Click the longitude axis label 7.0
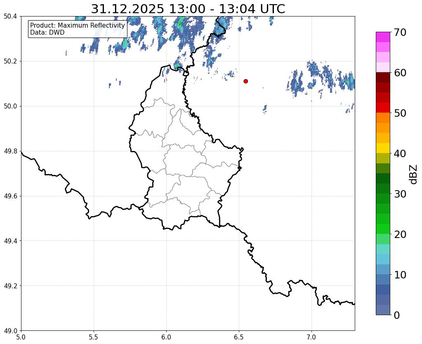 311,337
